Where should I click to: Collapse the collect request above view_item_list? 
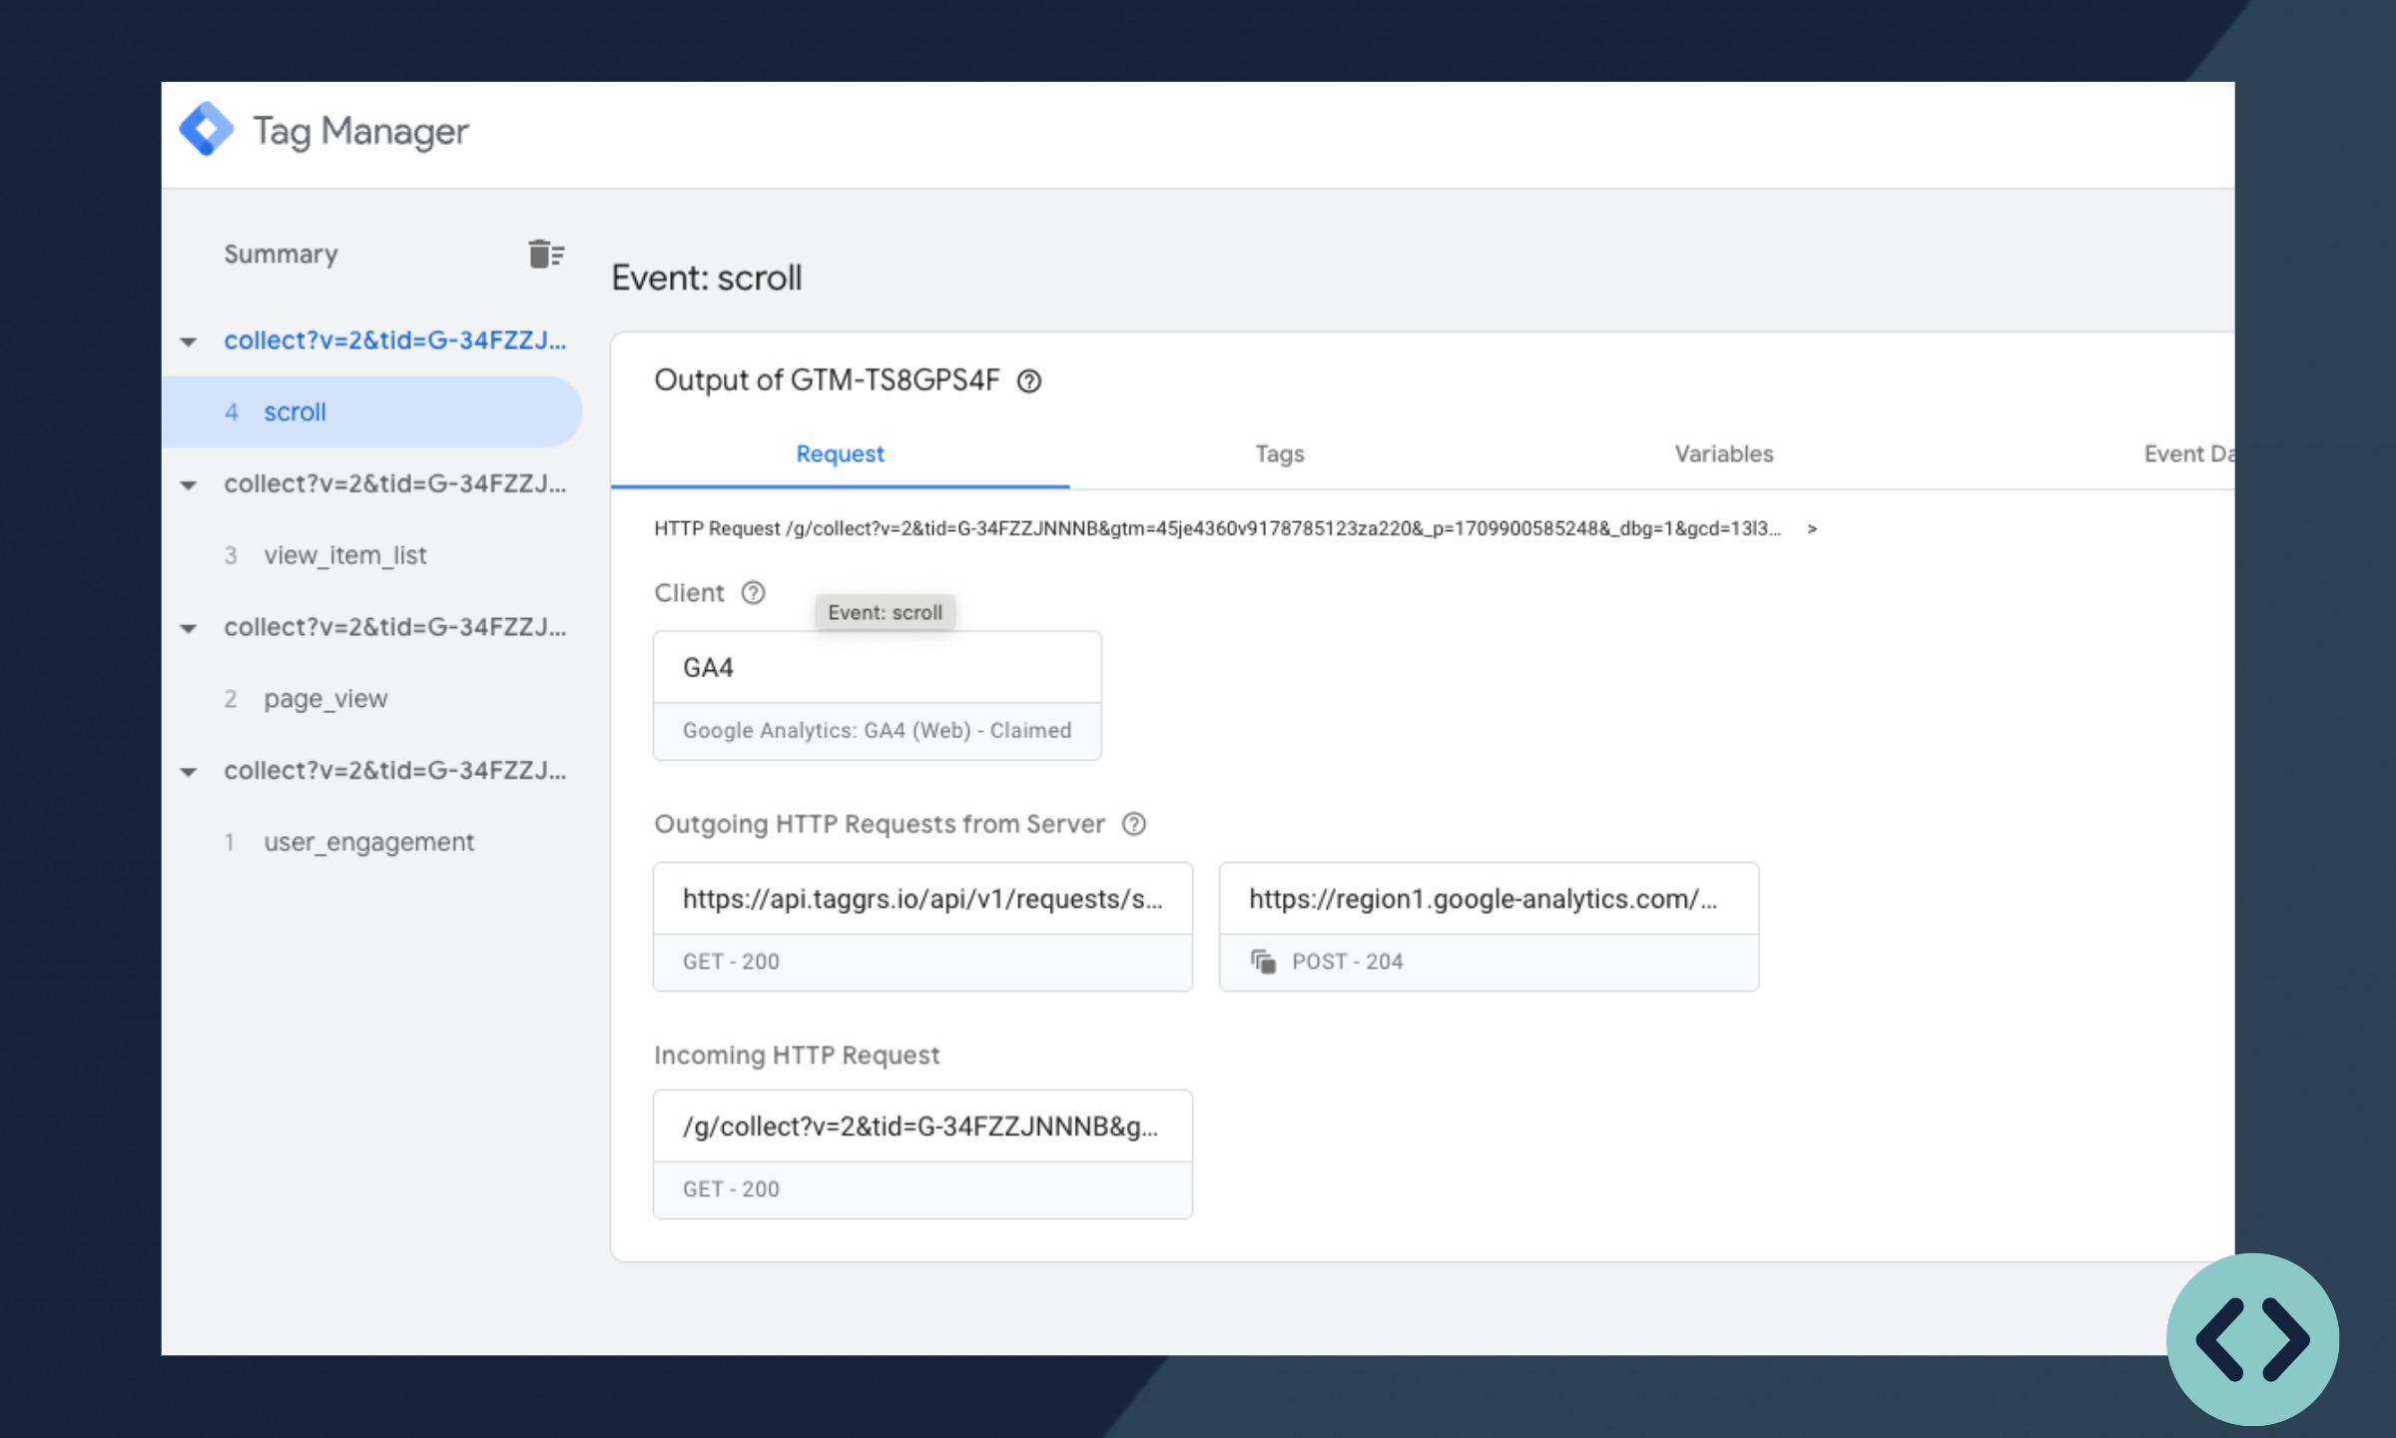coord(188,485)
